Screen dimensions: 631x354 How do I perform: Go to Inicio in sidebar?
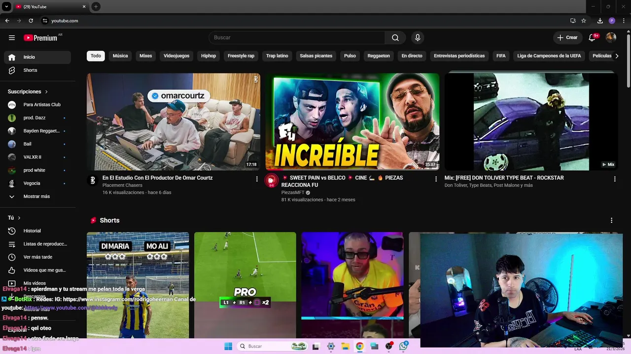pos(37,57)
